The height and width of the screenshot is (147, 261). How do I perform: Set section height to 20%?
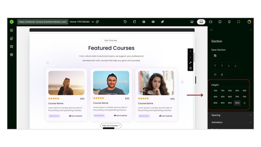tap(230, 91)
